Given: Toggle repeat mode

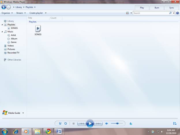Looking at the screenshot, I should tap(66, 123).
